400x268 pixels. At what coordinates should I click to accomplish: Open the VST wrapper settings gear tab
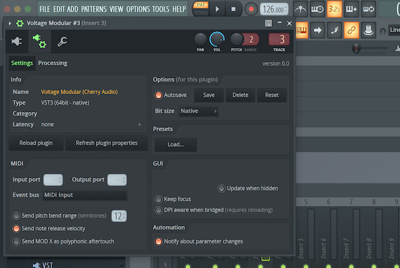pyautogui.click(x=39, y=41)
